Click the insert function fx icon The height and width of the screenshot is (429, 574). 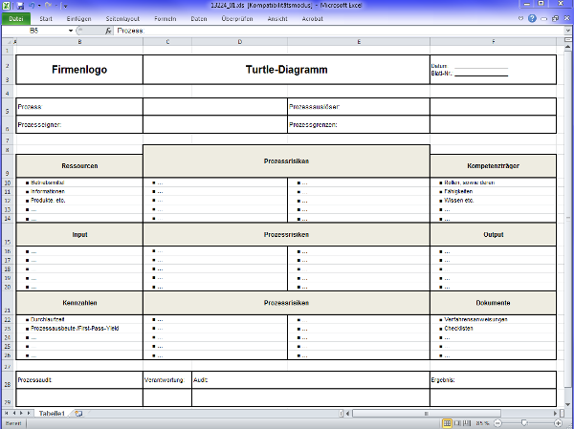[109, 31]
